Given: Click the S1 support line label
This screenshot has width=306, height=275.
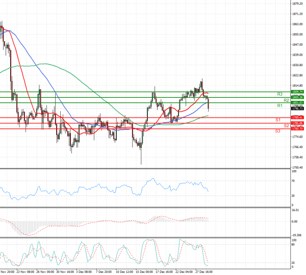Looking at the screenshot, I should tap(279, 120).
